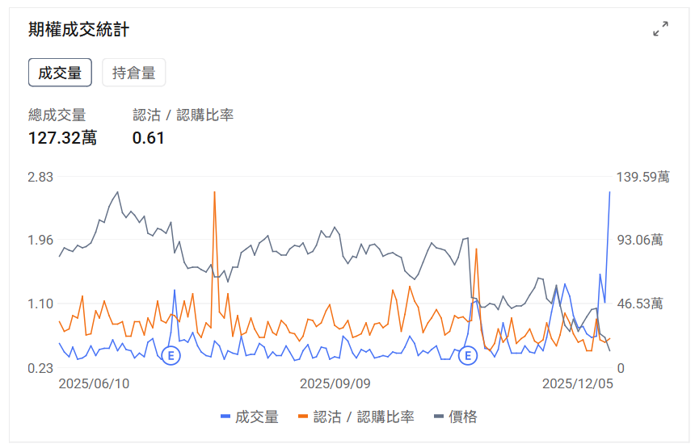Click the 0.61 put/call ratio value

click(149, 138)
